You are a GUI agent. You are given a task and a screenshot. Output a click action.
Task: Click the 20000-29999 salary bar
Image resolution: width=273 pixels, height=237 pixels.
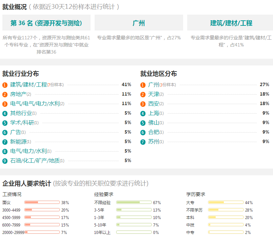click(42, 232)
